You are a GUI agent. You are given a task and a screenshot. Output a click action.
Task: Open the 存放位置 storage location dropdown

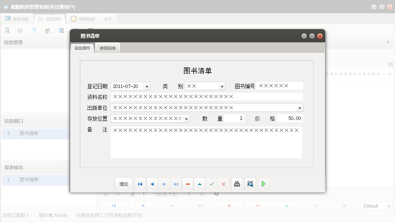click(x=187, y=118)
